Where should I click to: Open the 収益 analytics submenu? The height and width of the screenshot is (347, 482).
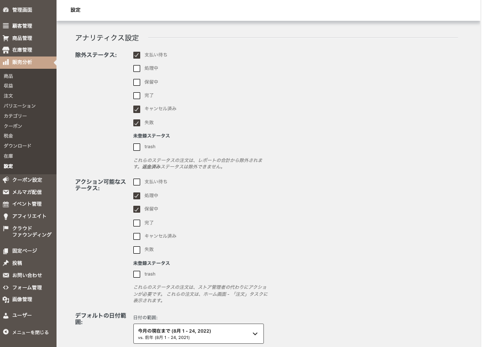[x=9, y=86]
